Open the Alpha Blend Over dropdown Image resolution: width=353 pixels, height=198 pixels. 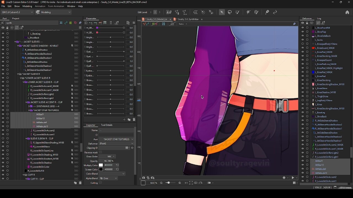pos(108,178)
